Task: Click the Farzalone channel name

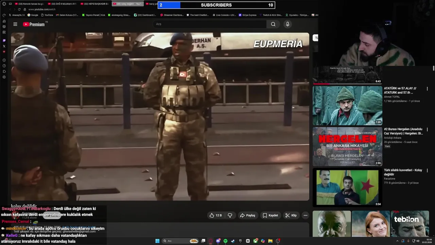Action: click(389, 178)
